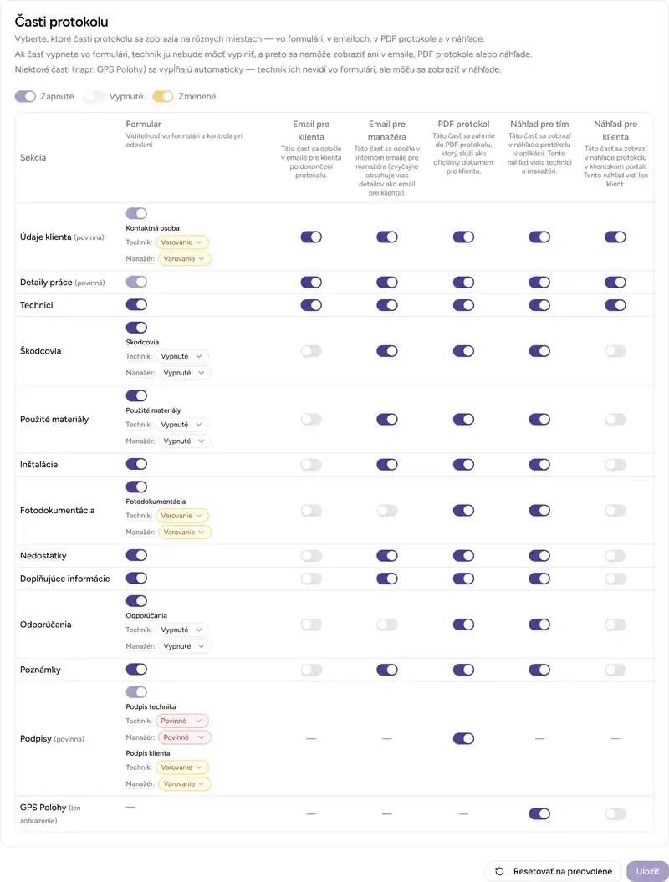
Task: Enable Email pre manažéra for Fotodokumentácia
Action: point(387,510)
